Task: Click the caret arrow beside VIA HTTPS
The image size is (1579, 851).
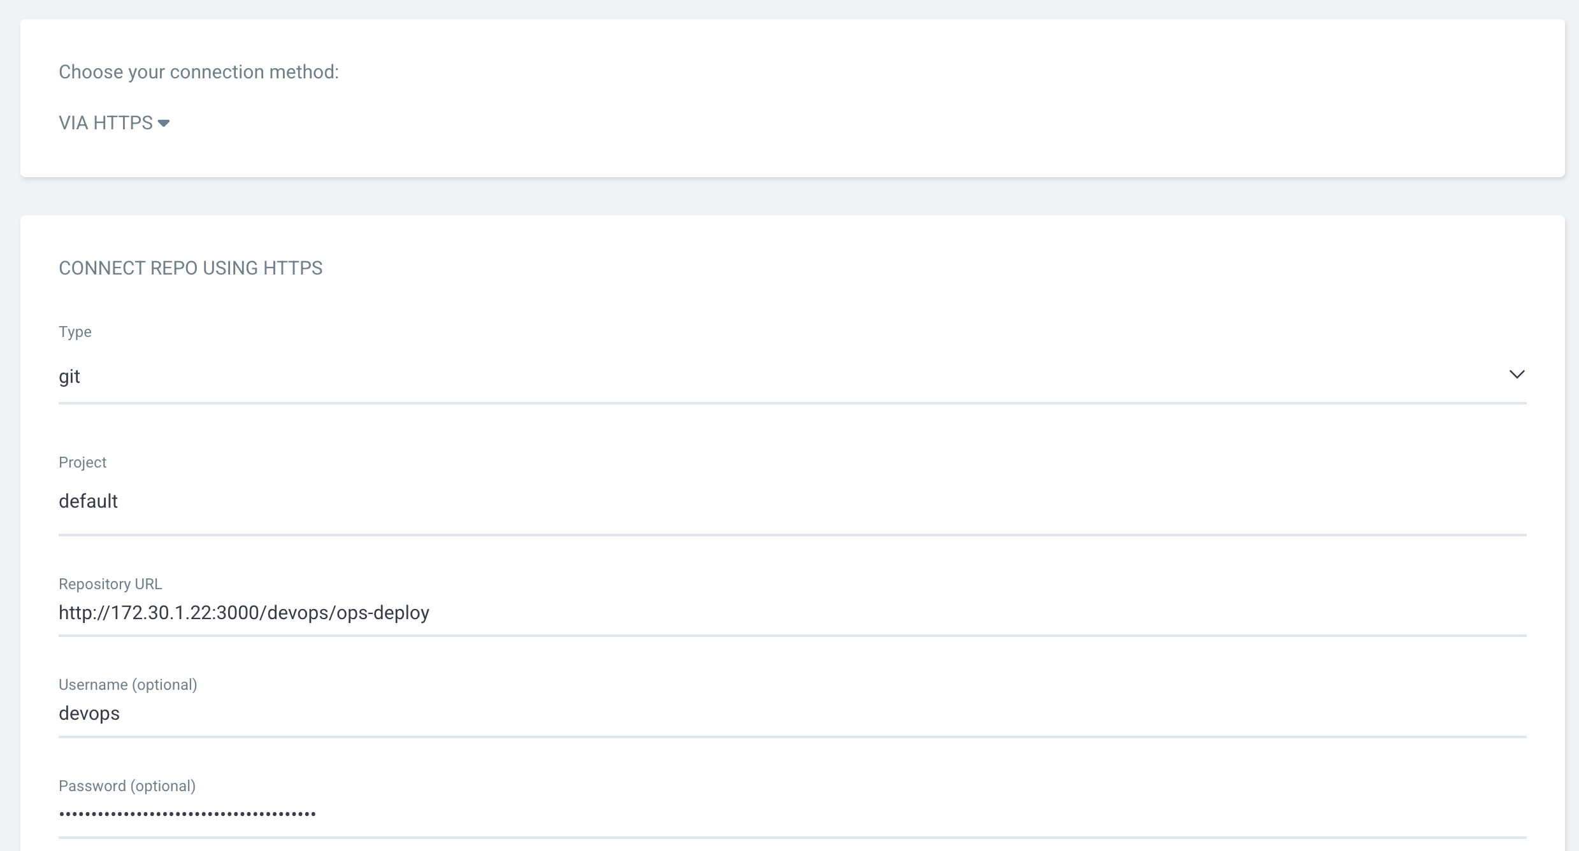Action: pyautogui.click(x=164, y=124)
